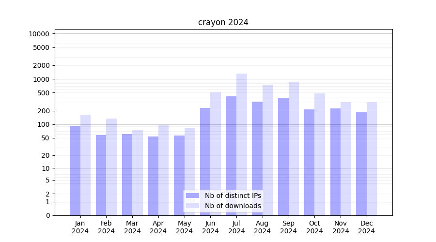Select the 'Nb of downloads' legend label
The height and width of the screenshot is (242, 436).
coord(233,206)
